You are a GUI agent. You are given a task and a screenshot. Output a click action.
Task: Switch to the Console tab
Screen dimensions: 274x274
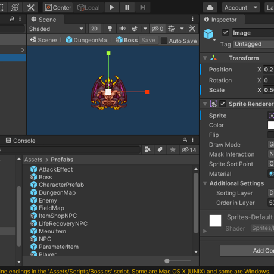point(20,141)
